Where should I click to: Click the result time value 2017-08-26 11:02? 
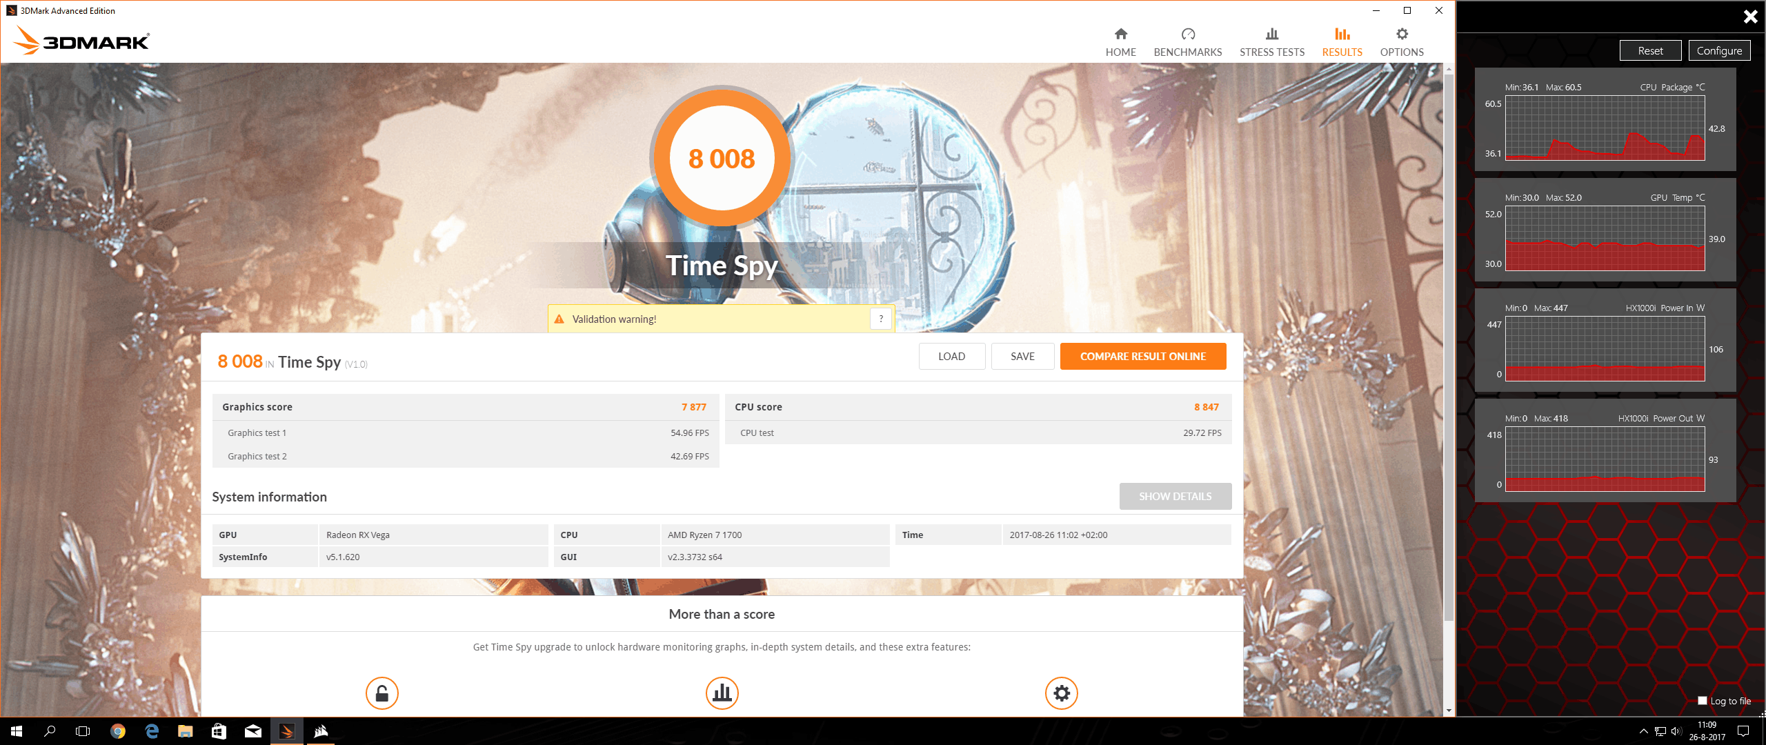click(1117, 535)
